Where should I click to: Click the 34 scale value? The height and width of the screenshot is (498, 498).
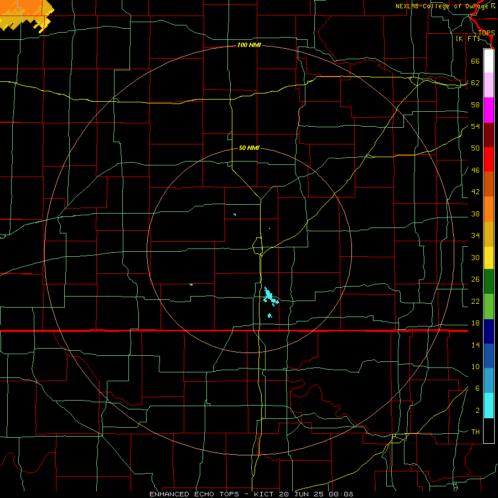pos(475,236)
